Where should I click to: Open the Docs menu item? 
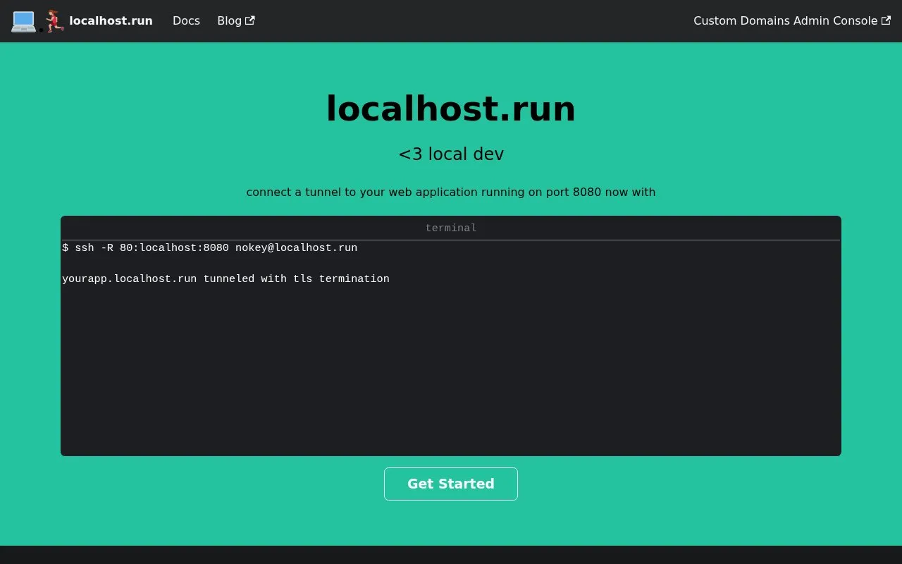186,21
